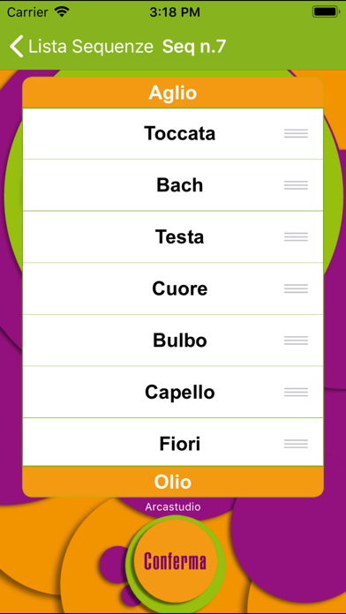Go back to Lista Sequenze
This screenshot has width=346, height=614.
click(x=81, y=47)
